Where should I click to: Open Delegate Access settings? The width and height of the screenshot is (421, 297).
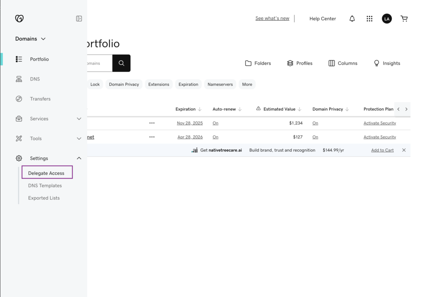(46, 173)
